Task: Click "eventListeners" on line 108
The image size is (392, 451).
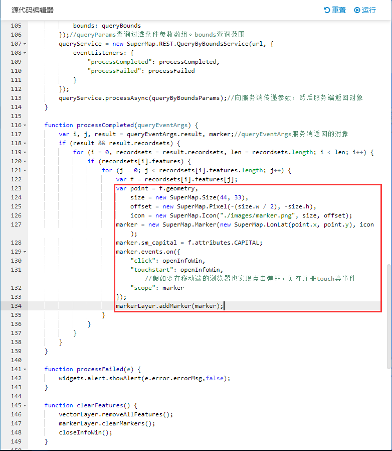Action: (98, 53)
